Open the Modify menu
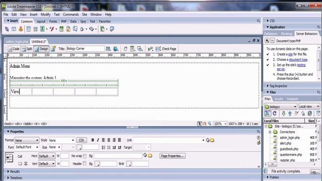 pos(45,15)
